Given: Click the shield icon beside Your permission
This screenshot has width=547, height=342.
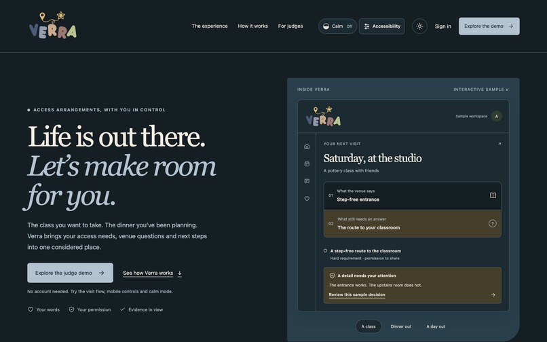Looking at the screenshot, I should [x=71, y=309].
